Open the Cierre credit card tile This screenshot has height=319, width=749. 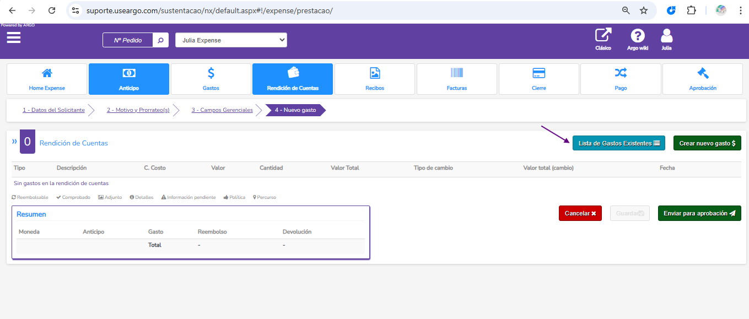tap(538, 79)
